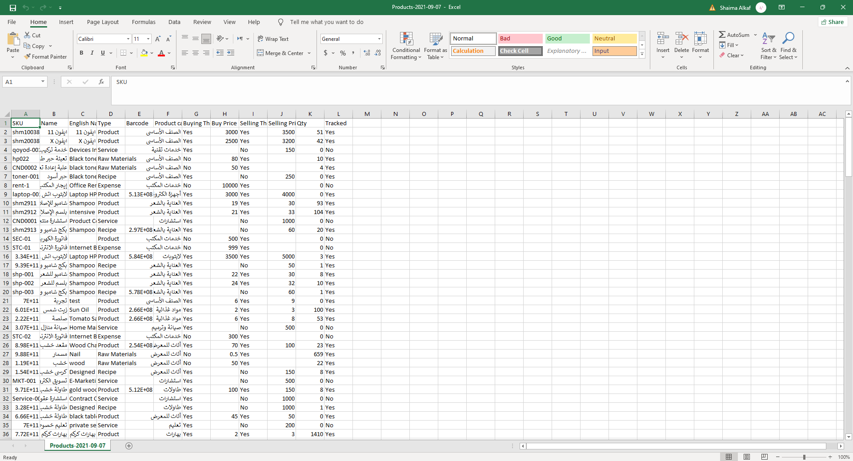Click the Insert Function fx icon
The image size is (853, 461).
click(101, 82)
